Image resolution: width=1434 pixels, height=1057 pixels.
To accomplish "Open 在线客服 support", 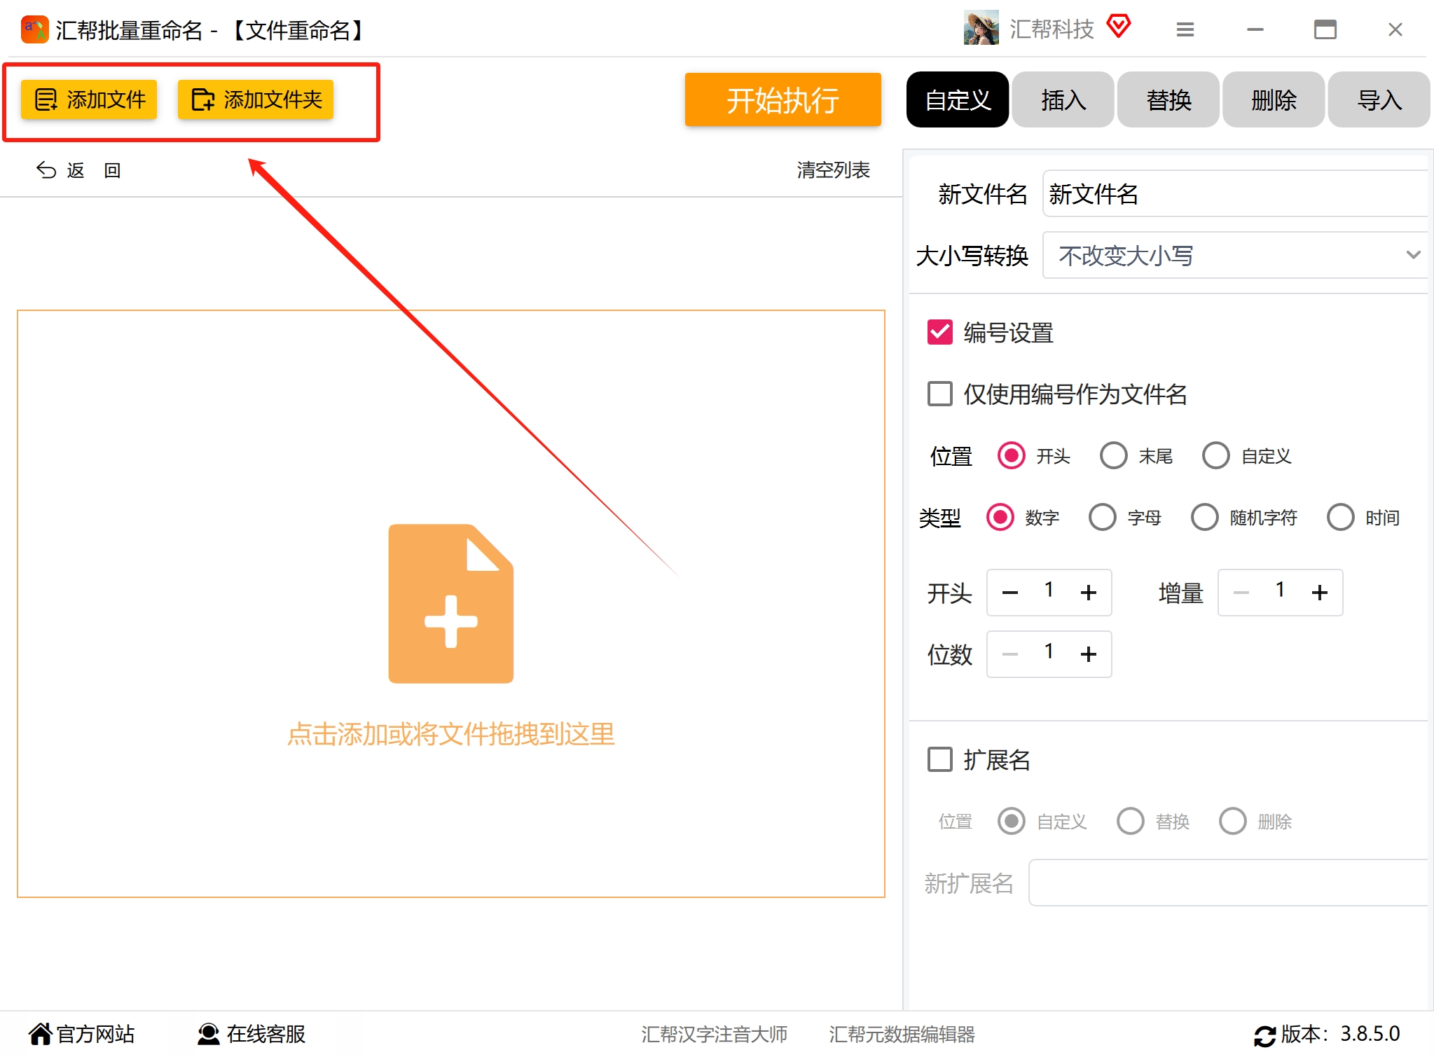I will pos(251,1034).
